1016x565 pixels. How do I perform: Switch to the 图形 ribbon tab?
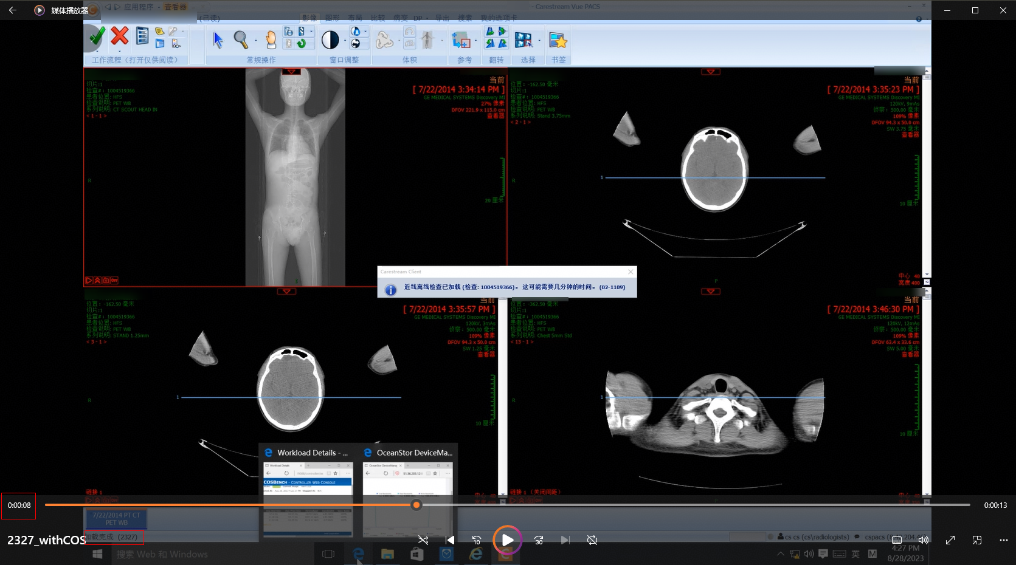click(x=332, y=18)
